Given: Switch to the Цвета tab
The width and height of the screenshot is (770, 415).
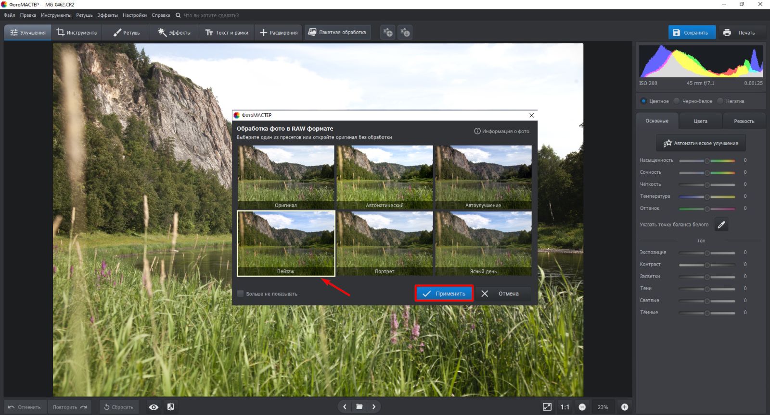Looking at the screenshot, I should (x=700, y=121).
